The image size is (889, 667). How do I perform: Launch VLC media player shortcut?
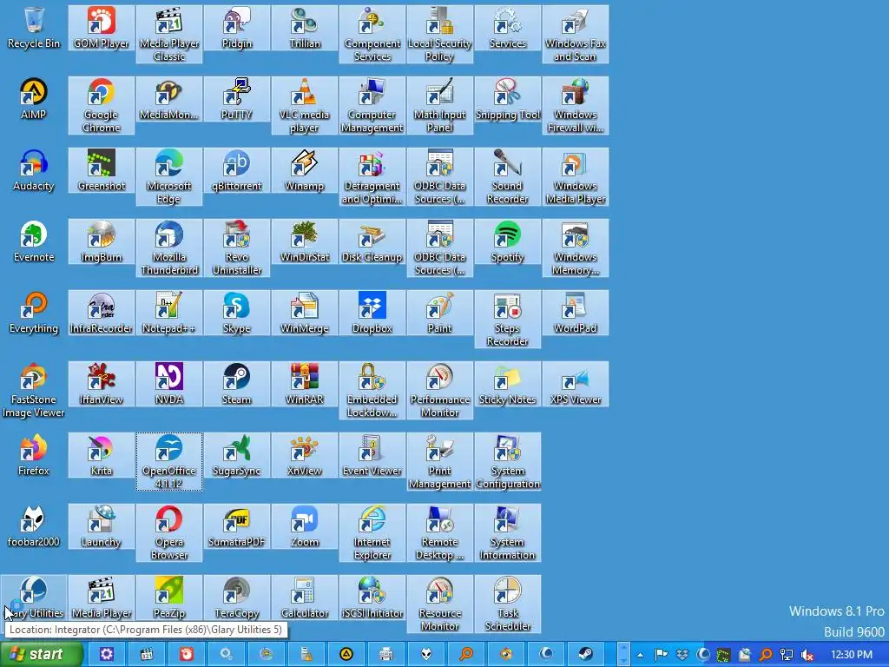pos(305,105)
